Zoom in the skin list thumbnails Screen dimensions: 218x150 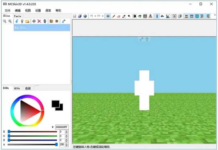click(x=10, y=21)
